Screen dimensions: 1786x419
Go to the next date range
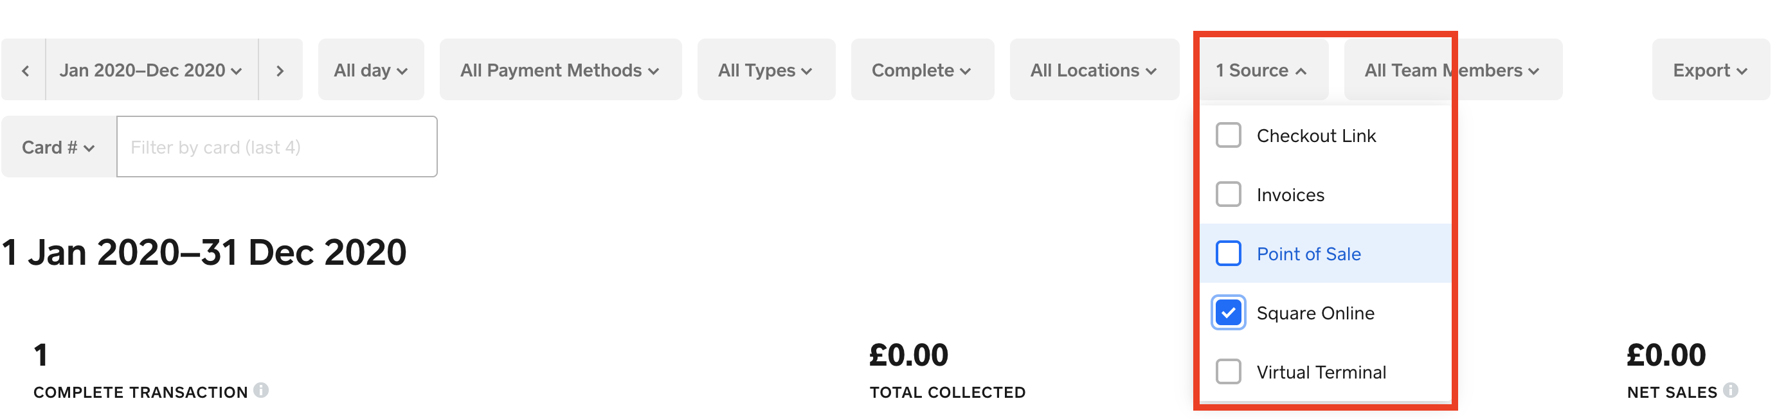280,71
